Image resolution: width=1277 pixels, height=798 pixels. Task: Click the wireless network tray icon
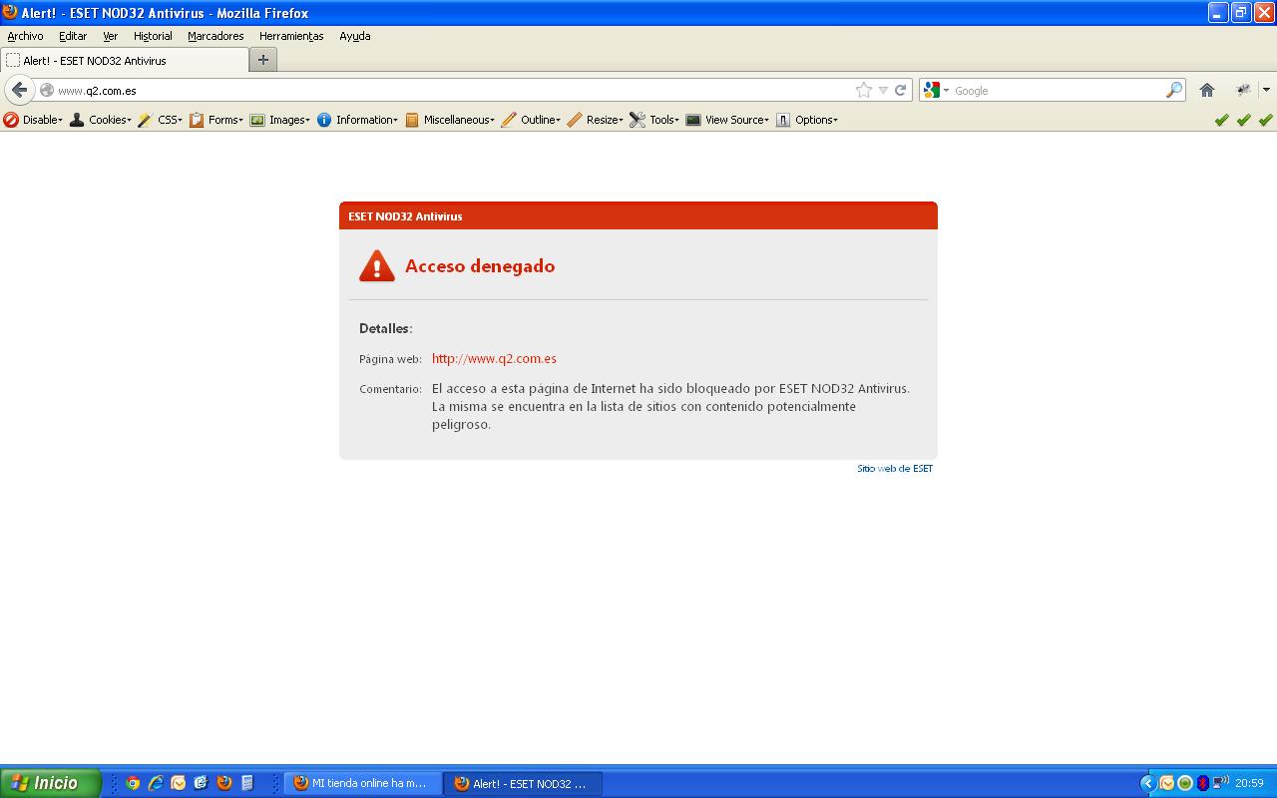1221,783
